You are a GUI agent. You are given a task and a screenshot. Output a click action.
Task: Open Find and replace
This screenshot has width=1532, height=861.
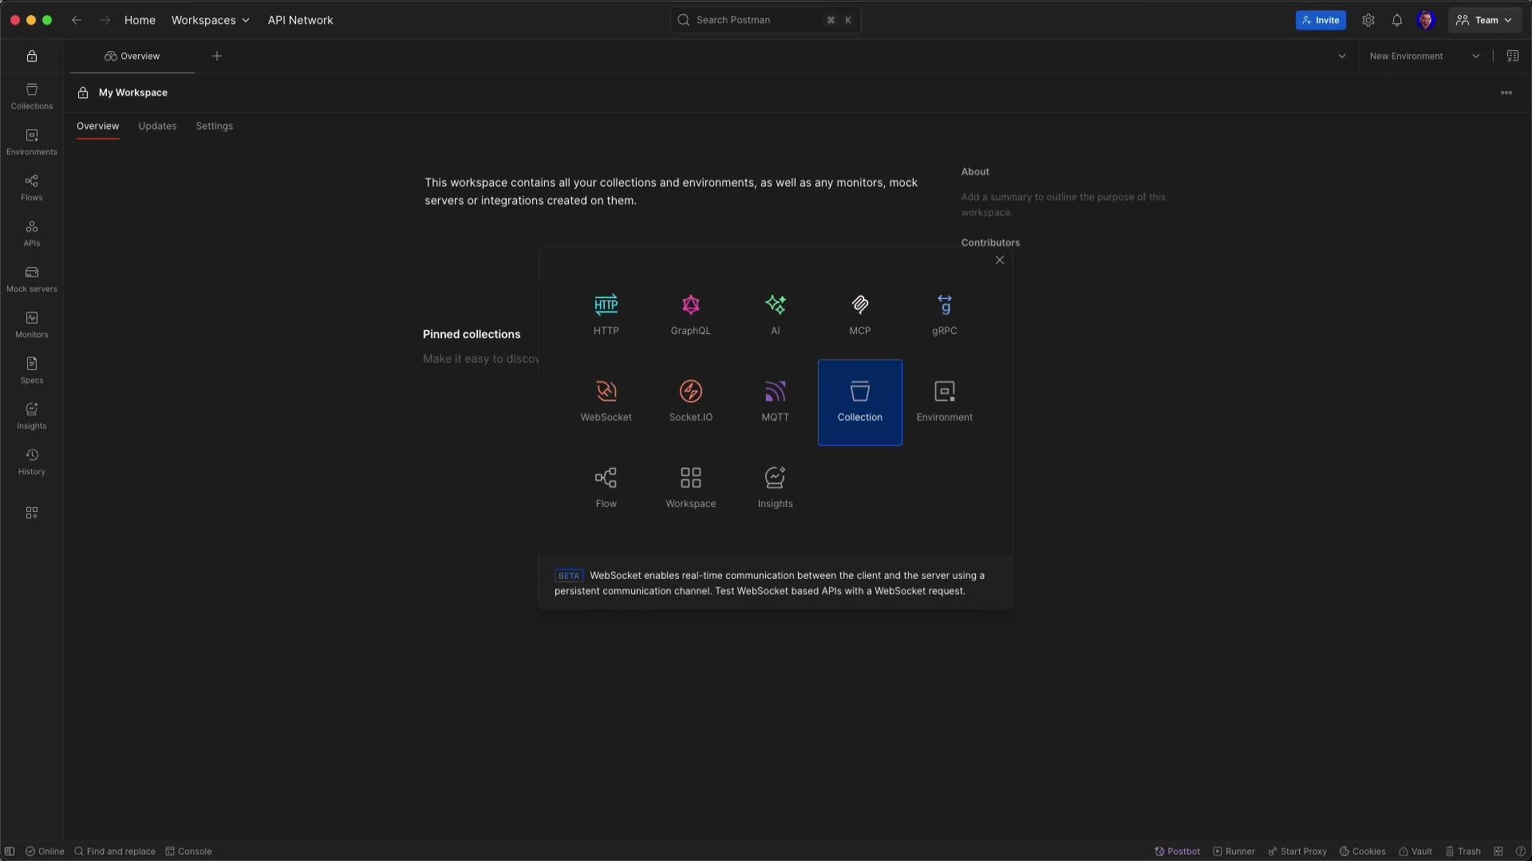click(x=115, y=851)
